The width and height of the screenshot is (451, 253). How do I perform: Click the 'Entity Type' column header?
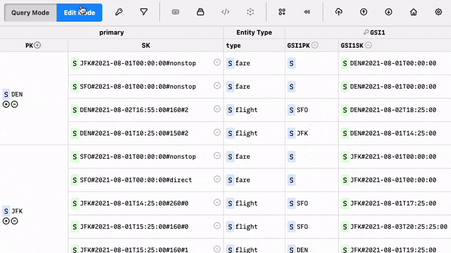(254, 33)
